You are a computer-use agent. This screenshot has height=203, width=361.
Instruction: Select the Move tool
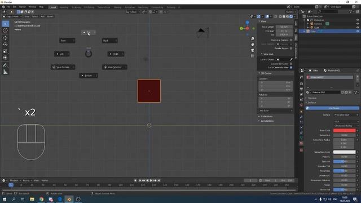tap(5, 38)
